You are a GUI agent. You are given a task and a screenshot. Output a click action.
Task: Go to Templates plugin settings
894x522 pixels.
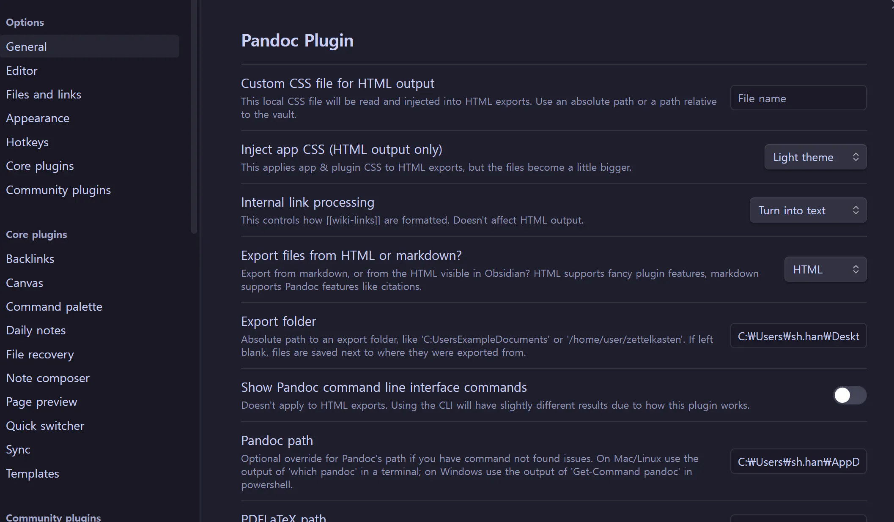pyautogui.click(x=33, y=474)
